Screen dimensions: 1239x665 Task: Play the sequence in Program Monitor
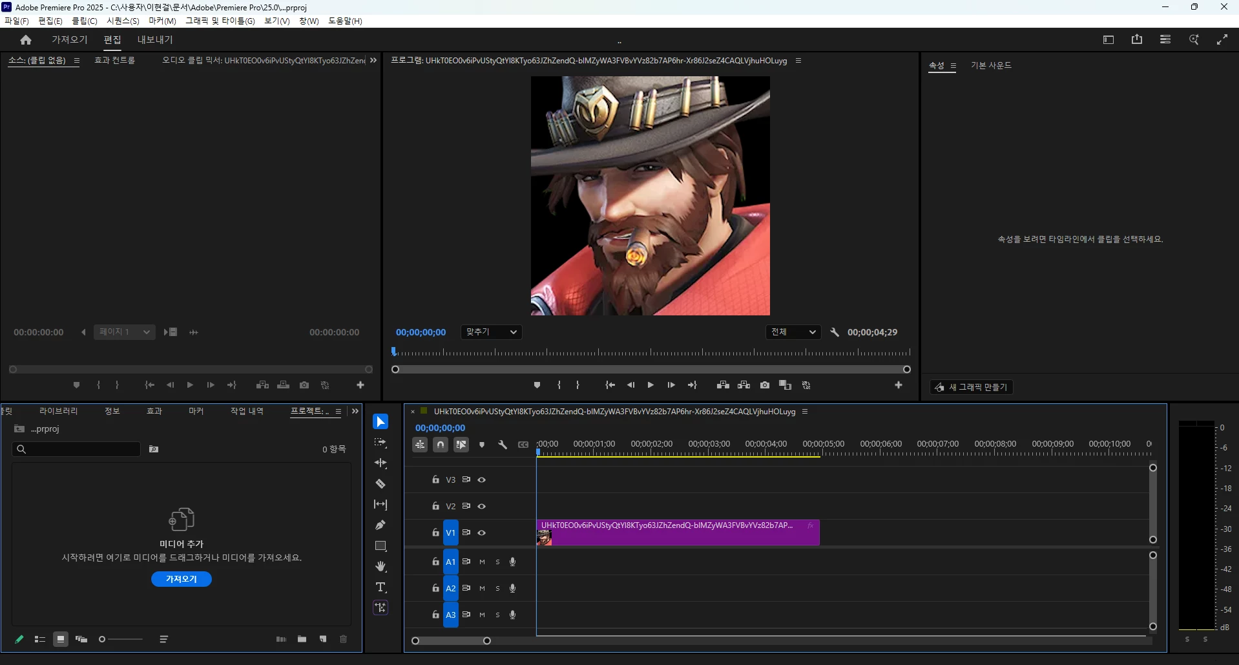[651, 385]
